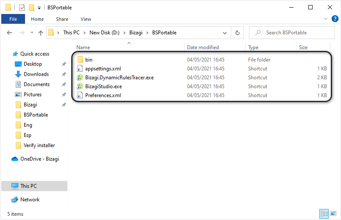Go back using the back arrow
The image size is (341, 220).
(9, 33)
